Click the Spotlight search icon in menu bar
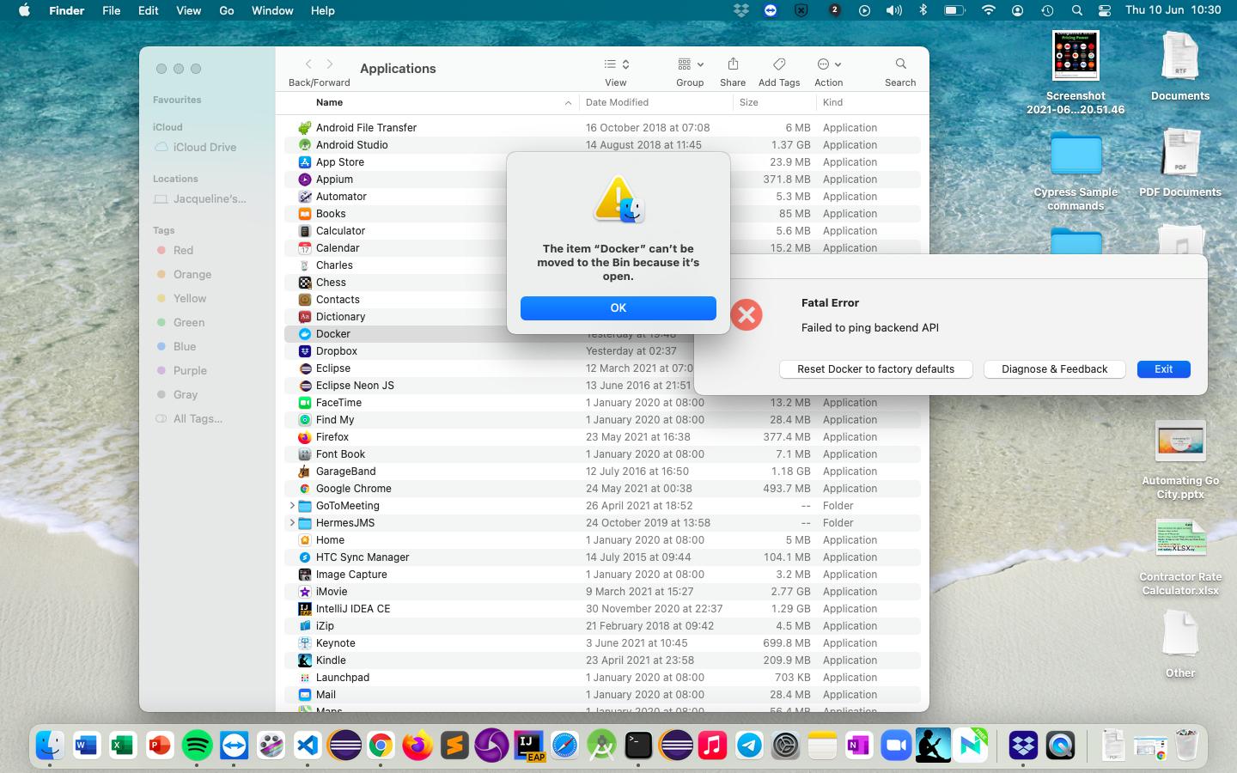Viewport: 1237px width, 773px height. [x=1076, y=10]
